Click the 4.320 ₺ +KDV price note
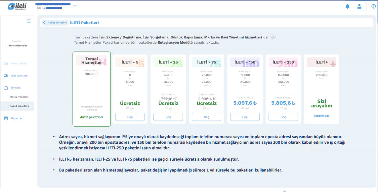Viewport: 378px width, 192px height. click(x=245, y=98)
